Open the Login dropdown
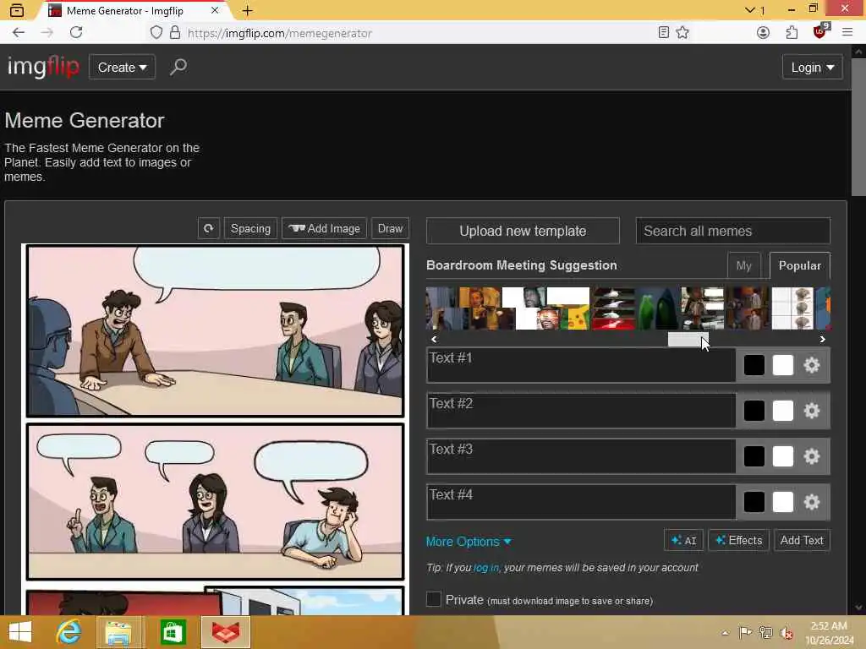The image size is (866, 649). click(812, 68)
